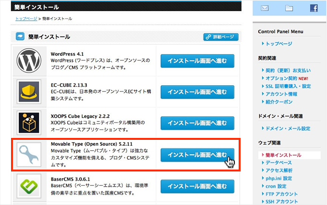Open the 詳細ページ link button
The image size is (327, 205).
pyautogui.click(x=221, y=37)
